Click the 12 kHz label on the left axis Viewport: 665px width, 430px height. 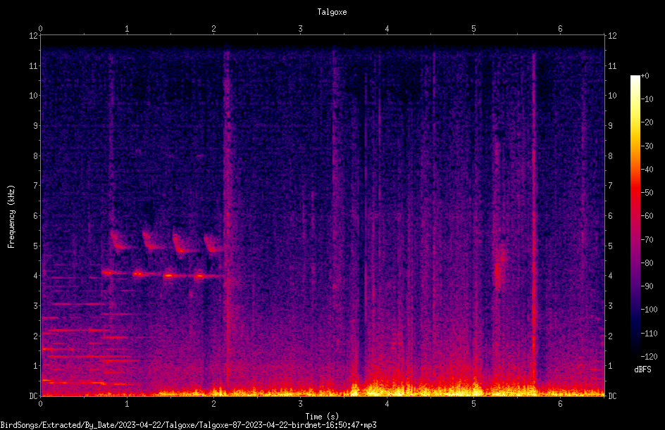coord(34,36)
